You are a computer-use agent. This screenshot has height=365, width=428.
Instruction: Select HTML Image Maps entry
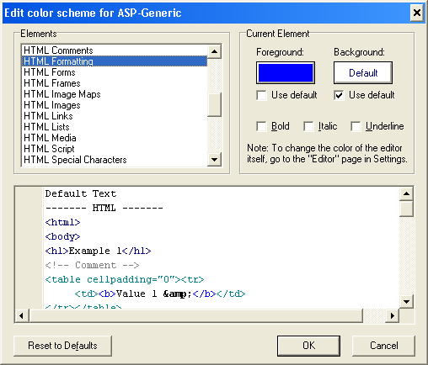tap(115, 94)
